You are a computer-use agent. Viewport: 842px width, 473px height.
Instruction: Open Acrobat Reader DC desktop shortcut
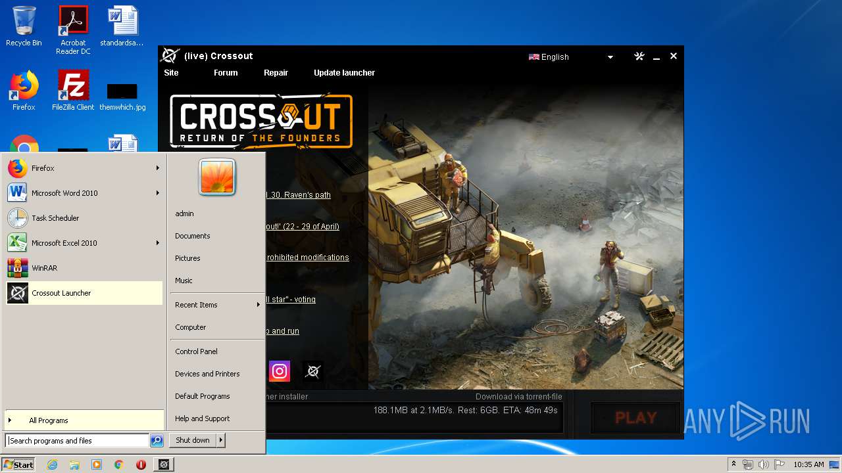pos(73,30)
